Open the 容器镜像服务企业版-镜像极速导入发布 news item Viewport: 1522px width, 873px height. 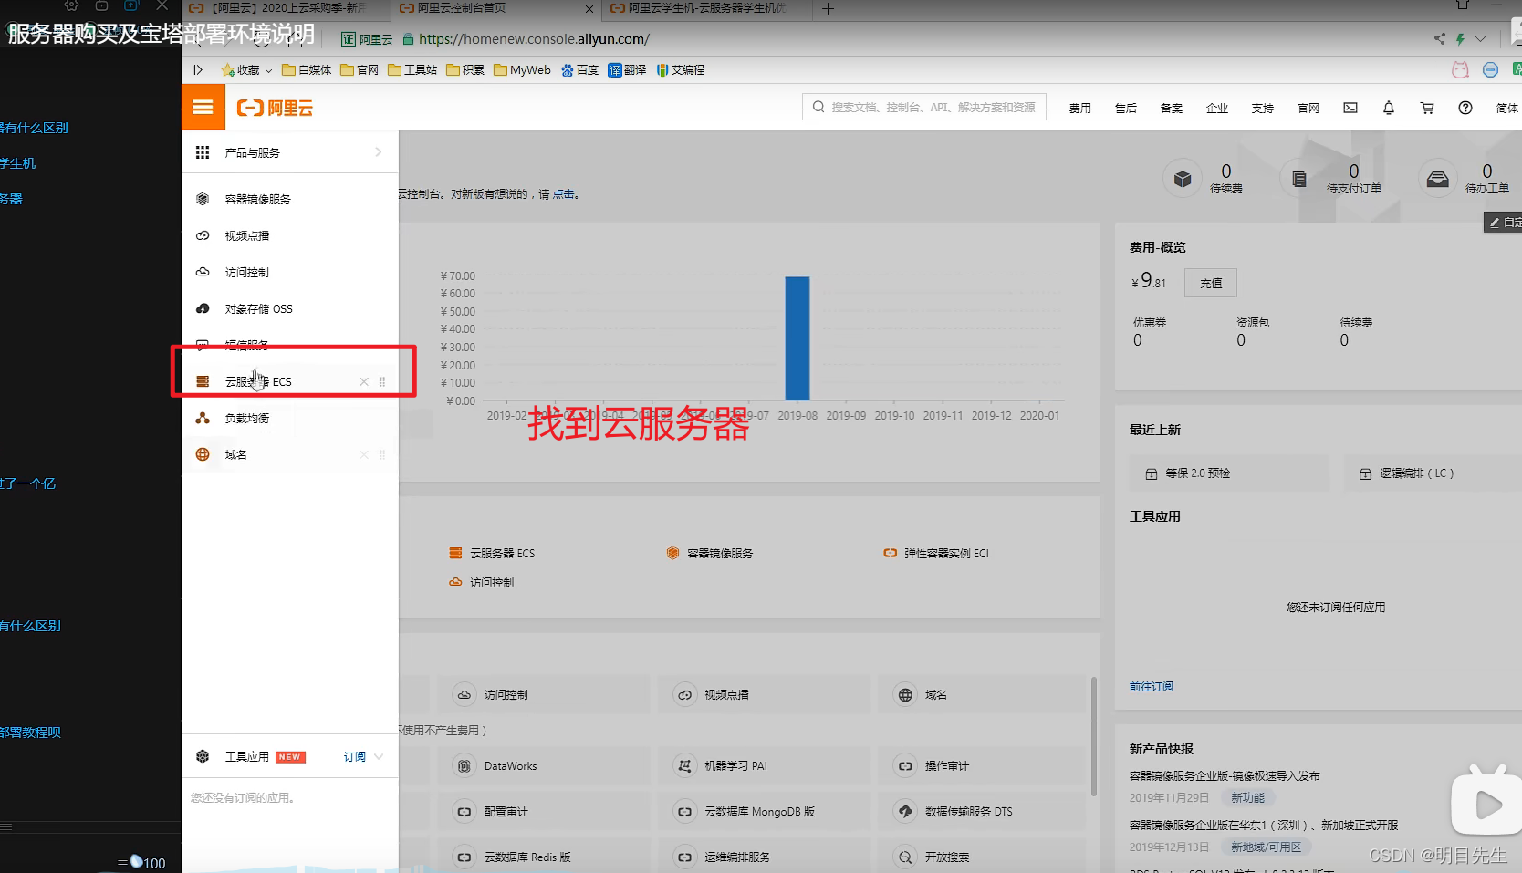[1225, 775]
